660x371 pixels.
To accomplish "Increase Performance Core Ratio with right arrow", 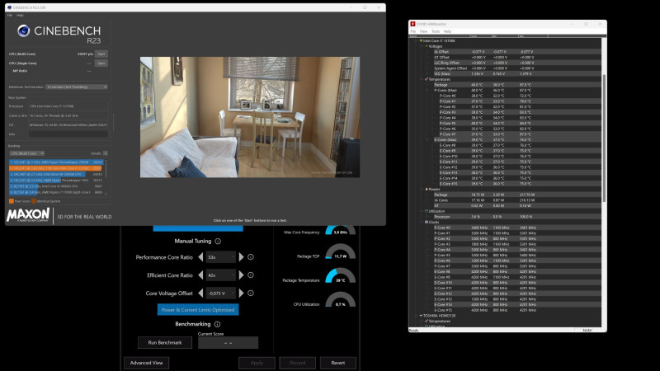I will (241, 257).
